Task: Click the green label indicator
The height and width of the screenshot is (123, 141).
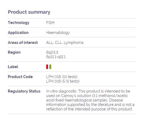Action: (x=50, y=67)
